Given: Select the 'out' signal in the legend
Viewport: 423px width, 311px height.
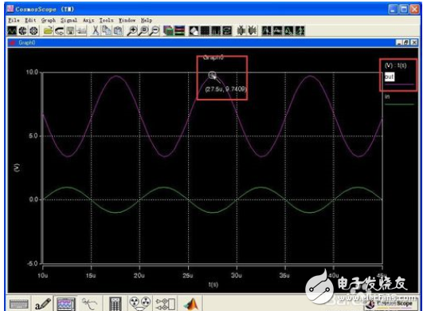Looking at the screenshot, I should click(390, 77).
